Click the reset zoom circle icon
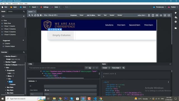The width and height of the screenshot is (179, 101). [35, 15]
